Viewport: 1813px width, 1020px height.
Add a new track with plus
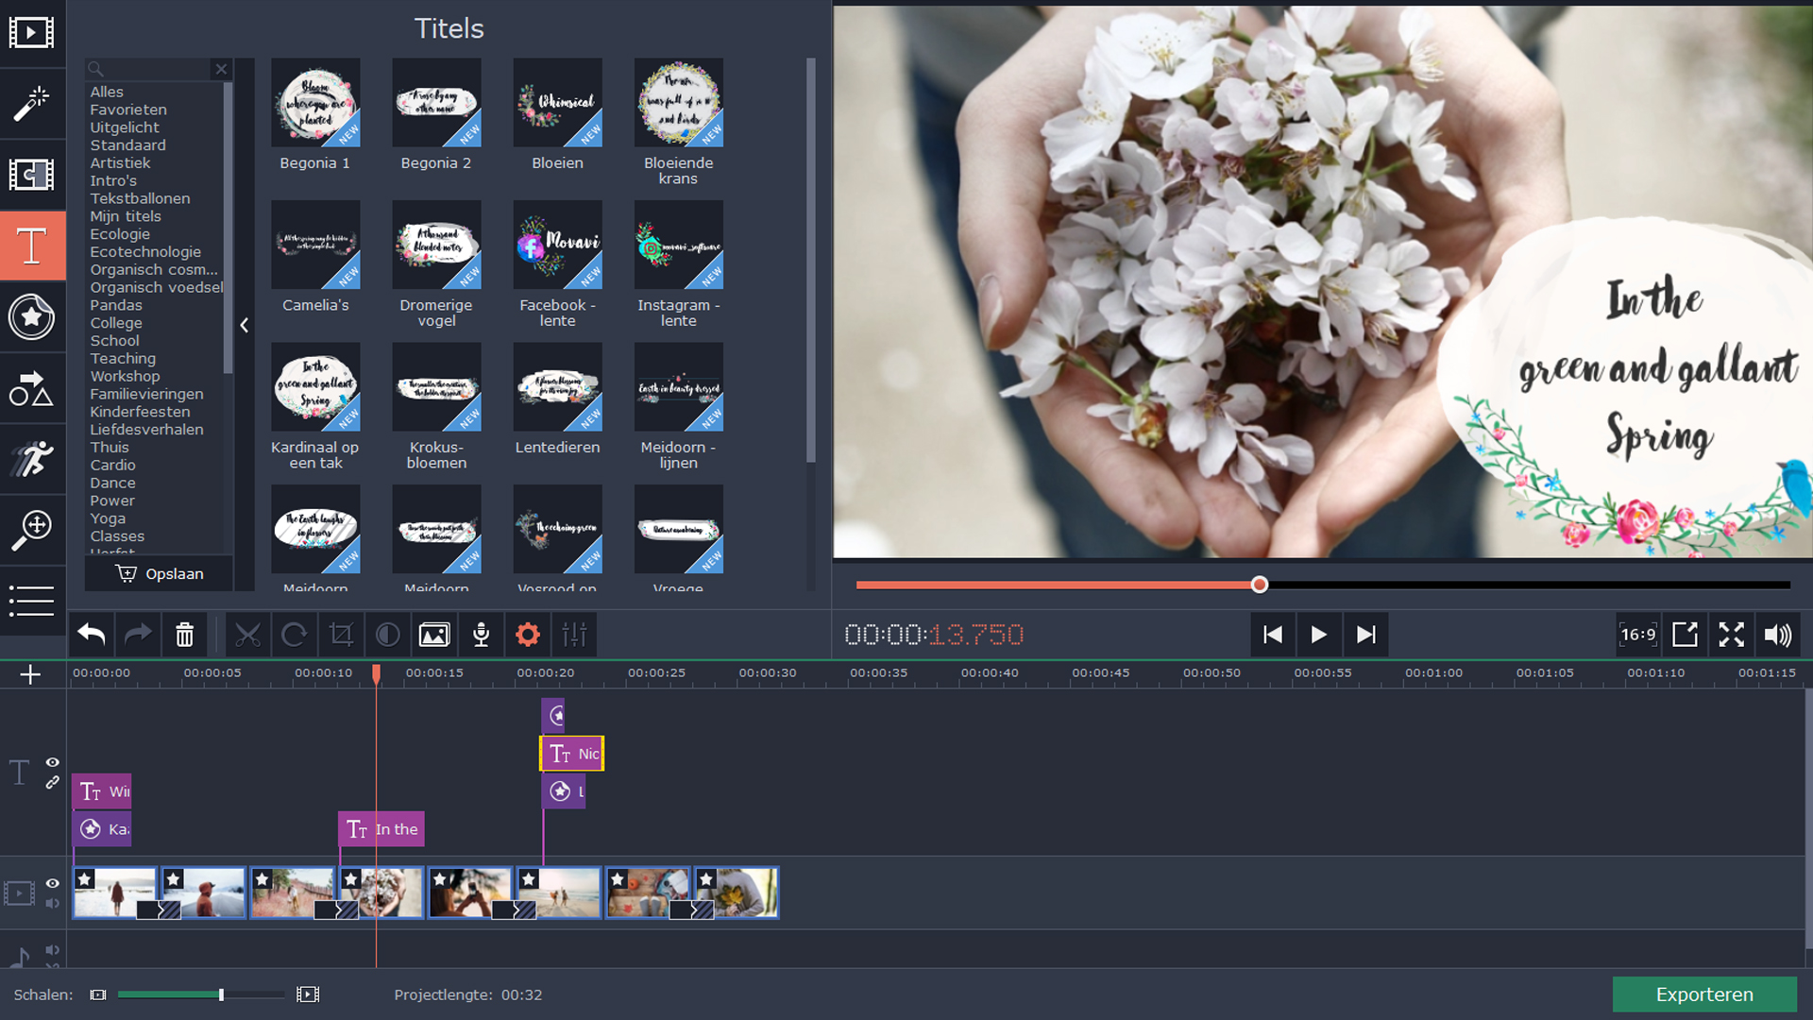(x=30, y=674)
